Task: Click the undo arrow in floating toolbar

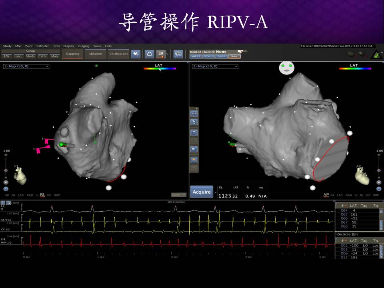Action: point(194,149)
